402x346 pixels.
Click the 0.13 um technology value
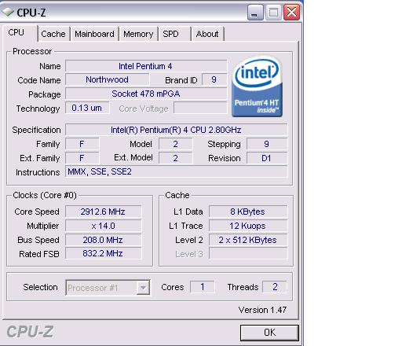click(87, 108)
